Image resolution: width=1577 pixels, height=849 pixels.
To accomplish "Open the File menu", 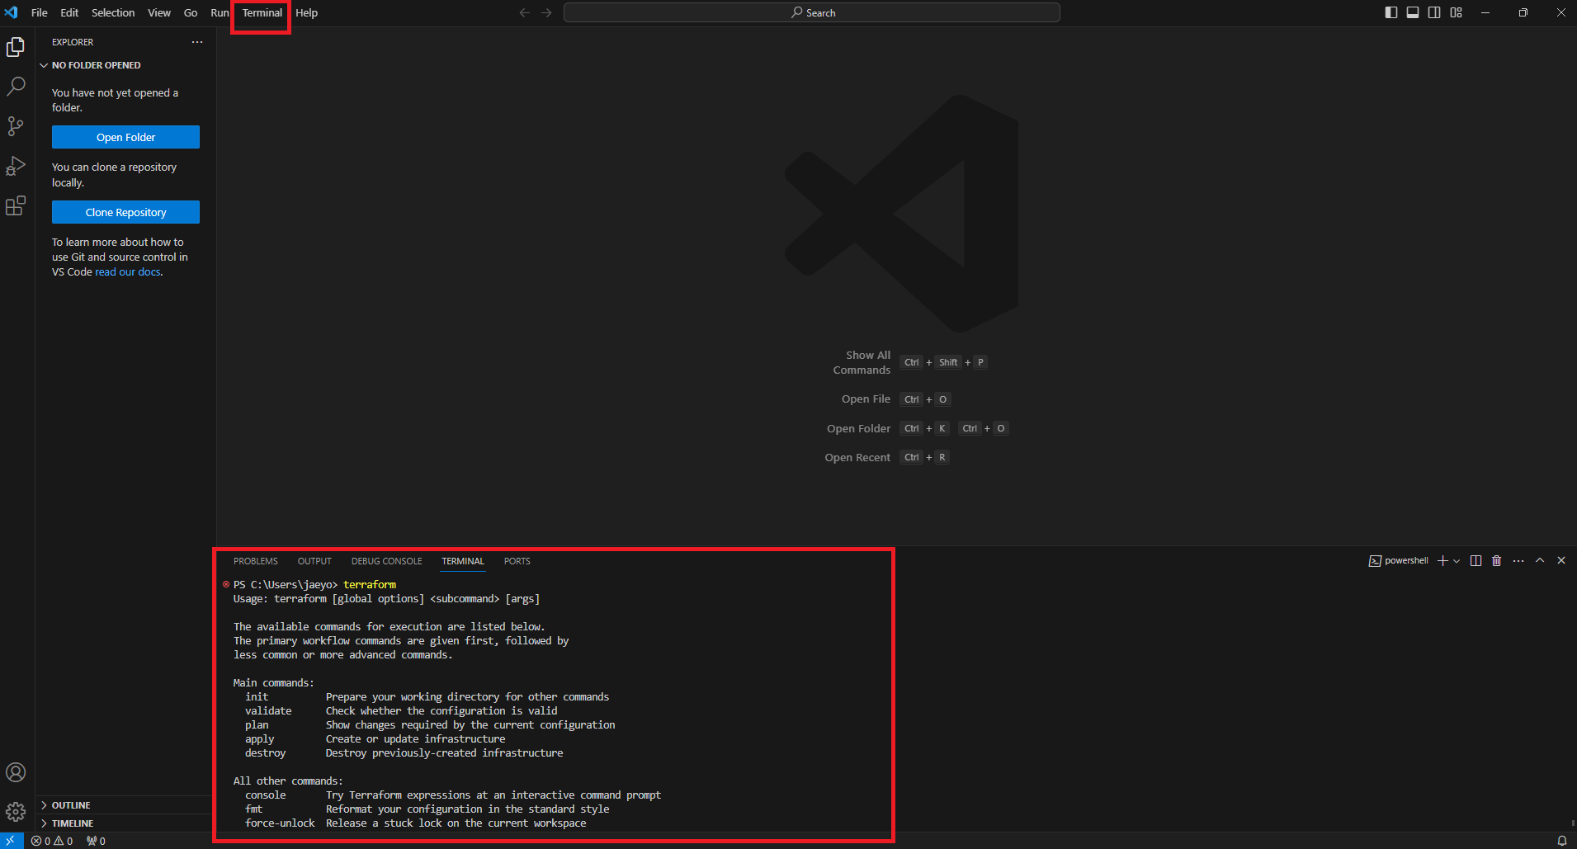I will click(x=39, y=12).
